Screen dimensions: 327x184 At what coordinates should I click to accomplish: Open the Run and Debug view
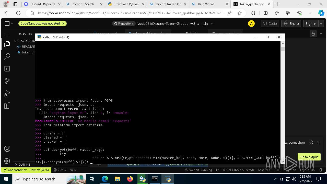pos(7,93)
